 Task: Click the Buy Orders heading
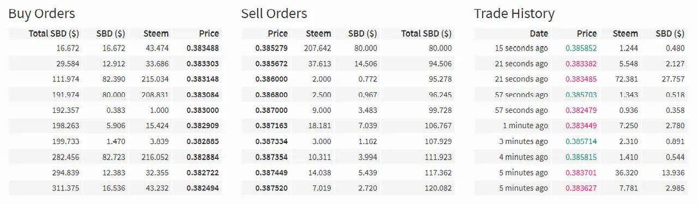click(41, 14)
